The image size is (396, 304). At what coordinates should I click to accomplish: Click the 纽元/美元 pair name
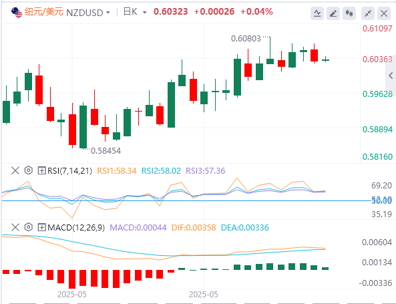[43, 12]
